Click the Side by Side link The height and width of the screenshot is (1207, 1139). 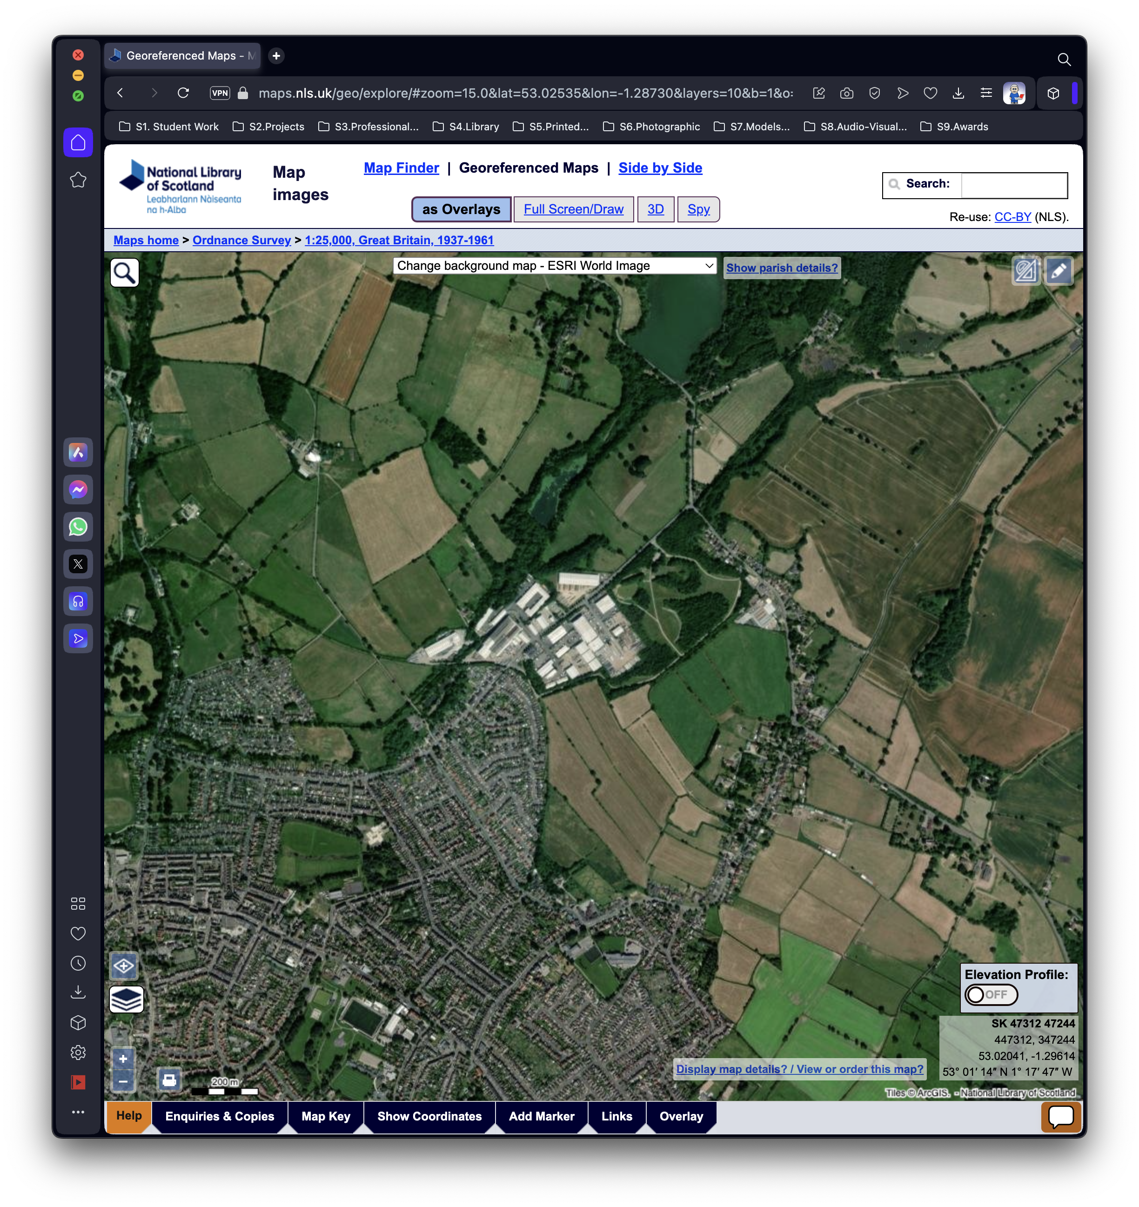point(660,168)
